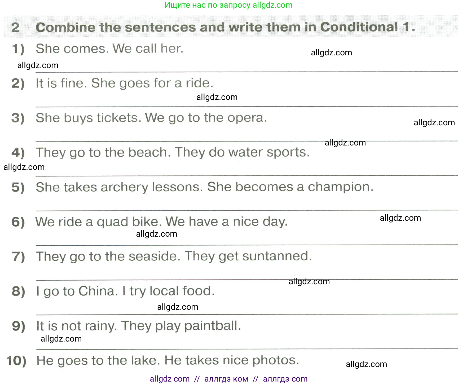Click the purple "аллгдз ком" footer text
This screenshot has height=385, width=458.
pyautogui.click(x=226, y=379)
